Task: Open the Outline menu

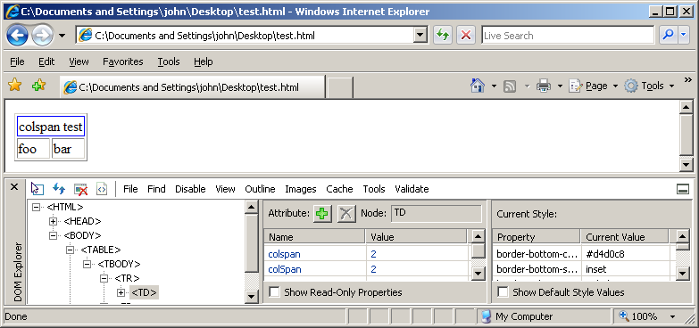Action: [261, 189]
